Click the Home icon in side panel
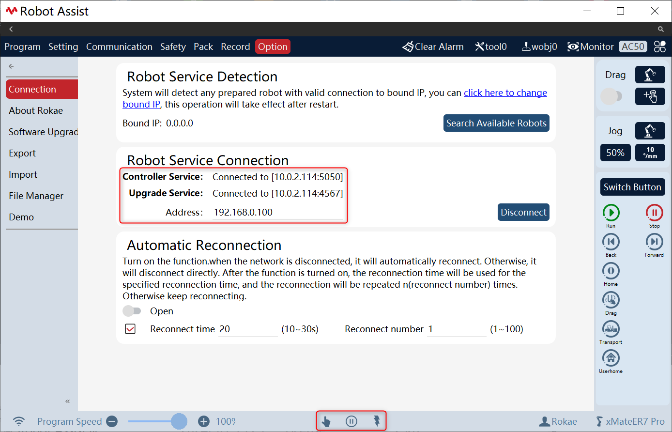 (x=611, y=271)
